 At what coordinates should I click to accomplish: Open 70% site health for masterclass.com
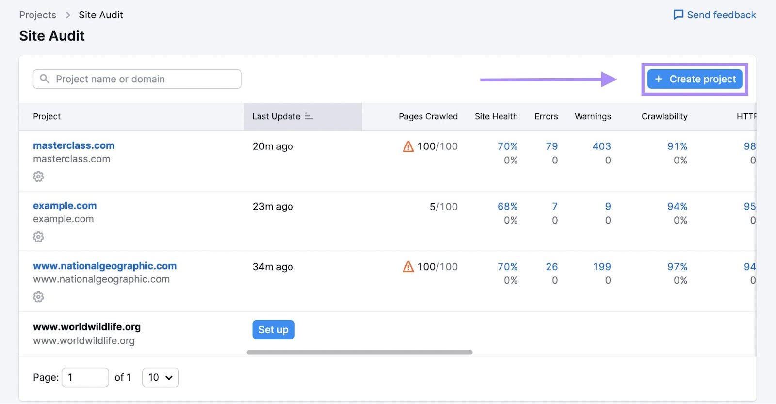point(508,146)
